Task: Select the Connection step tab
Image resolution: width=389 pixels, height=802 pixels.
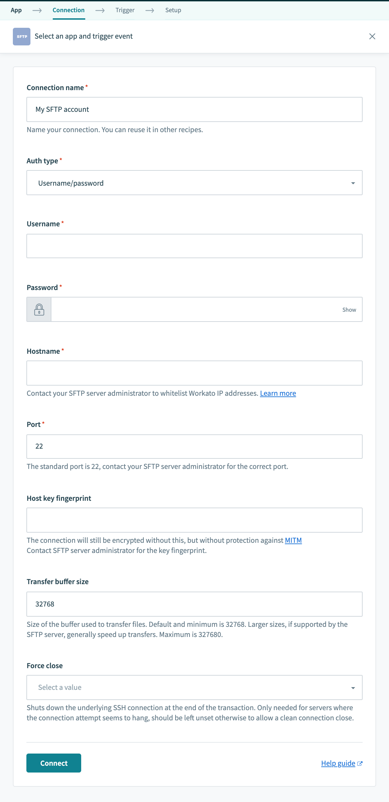Action: [x=69, y=10]
